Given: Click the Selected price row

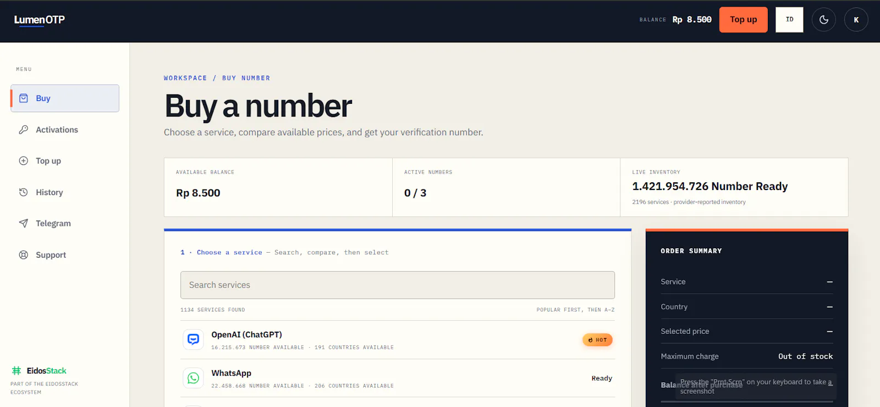Looking at the screenshot, I should (x=747, y=331).
